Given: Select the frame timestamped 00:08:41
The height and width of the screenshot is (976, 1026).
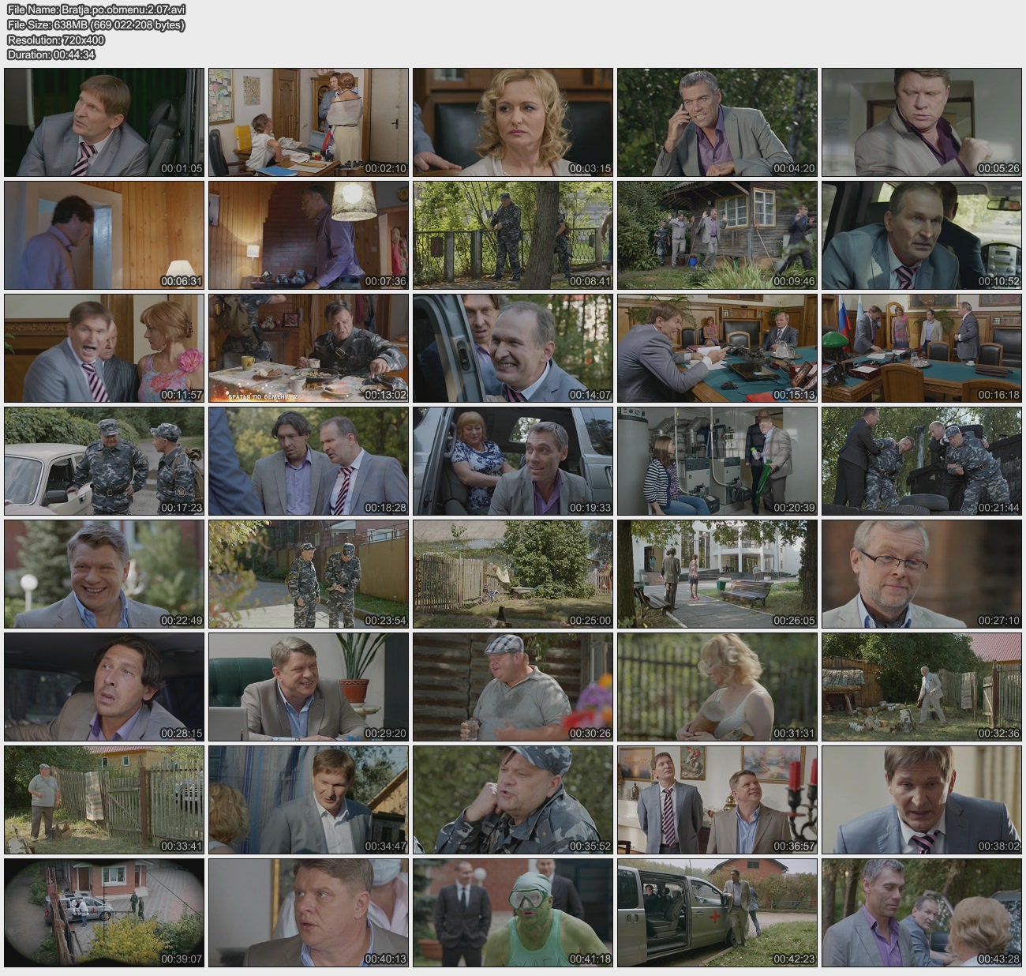Looking at the screenshot, I should [512, 235].
